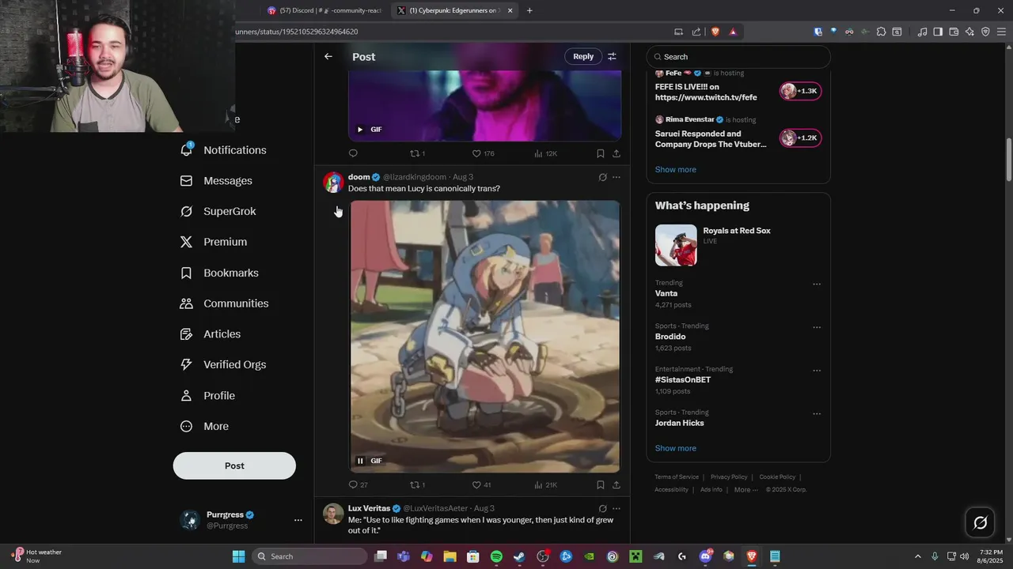Open a new browser tab
Viewport: 1013px width, 569px height.
[529, 10]
